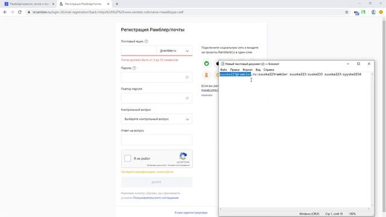386x217 pixels.
Task: Click the suuske223:syyske2234 text in Notepad
Action: pyautogui.click(x=343, y=74)
